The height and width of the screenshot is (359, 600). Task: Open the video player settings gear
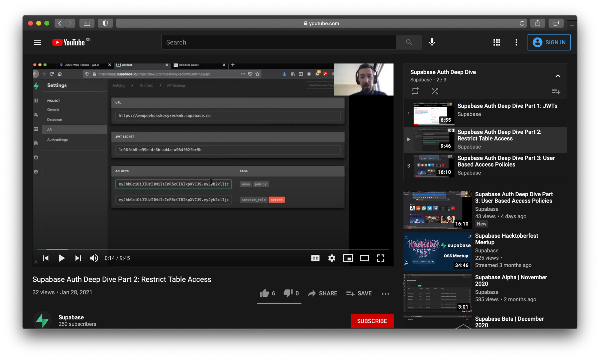(x=331, y=258)
